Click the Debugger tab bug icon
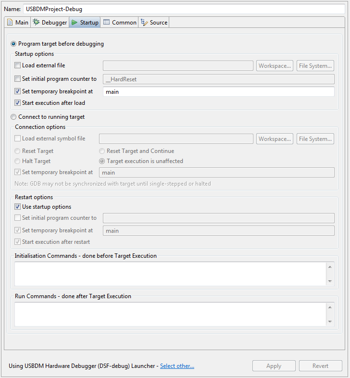This screenshot has height=378, width=350. 36,23
